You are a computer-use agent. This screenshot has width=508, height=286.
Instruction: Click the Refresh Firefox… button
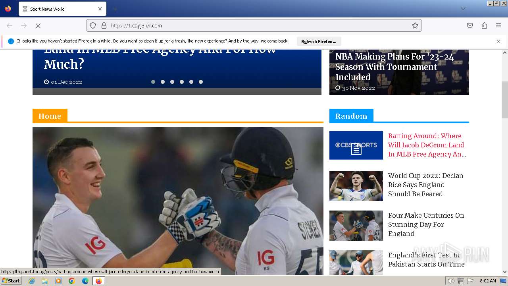(319, 41)
